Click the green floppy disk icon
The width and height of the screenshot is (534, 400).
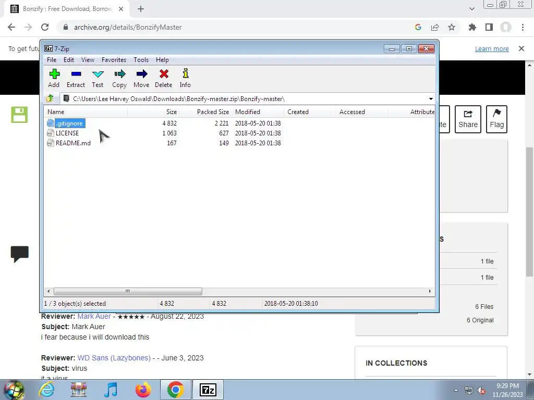19,115
